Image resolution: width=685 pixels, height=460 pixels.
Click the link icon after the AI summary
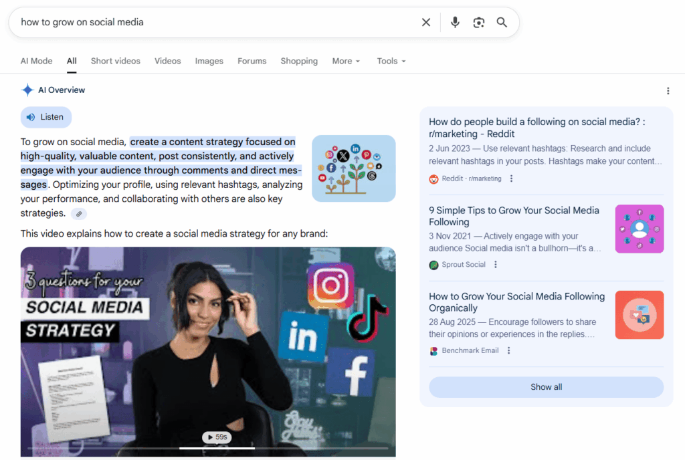click(x=79, y=213)
